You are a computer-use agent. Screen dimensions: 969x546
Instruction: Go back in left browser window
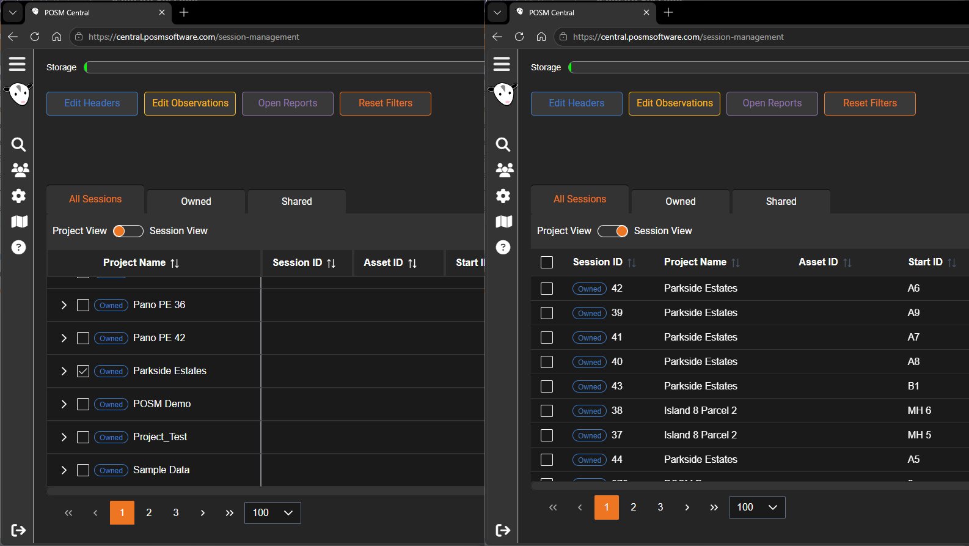[x=13, y=37]
